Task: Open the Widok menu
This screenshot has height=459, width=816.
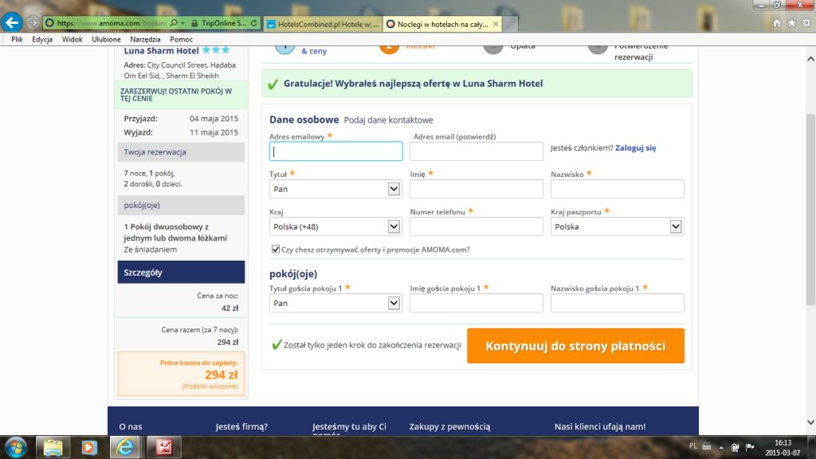Action: pos(73,39)
